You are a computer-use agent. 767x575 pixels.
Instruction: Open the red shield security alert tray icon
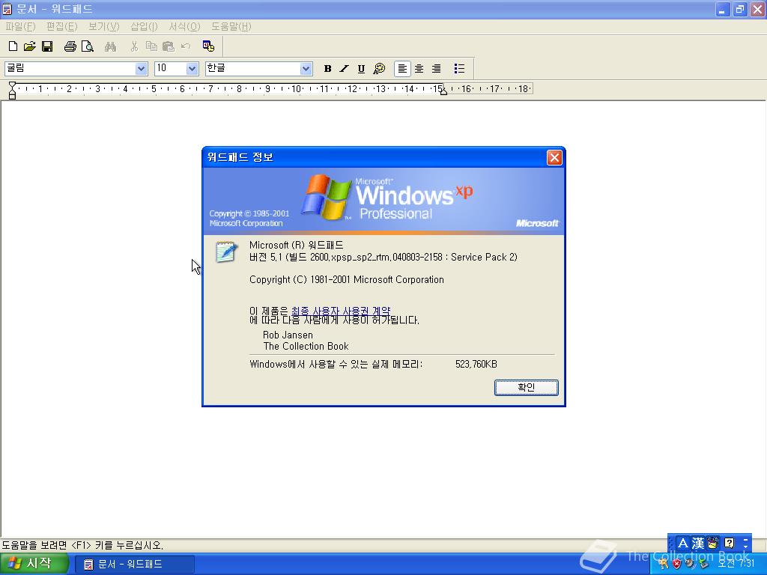[677, 564]
